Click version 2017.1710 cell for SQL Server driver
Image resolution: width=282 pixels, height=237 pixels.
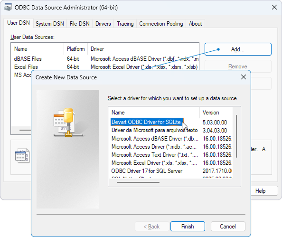click(217, 171)
